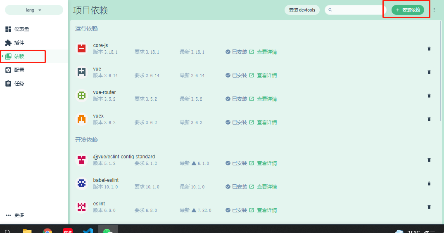The height and width of the screenshot is (233, 444).
Task: Click the 运行依赖 section heading
Action: (86, 28)
